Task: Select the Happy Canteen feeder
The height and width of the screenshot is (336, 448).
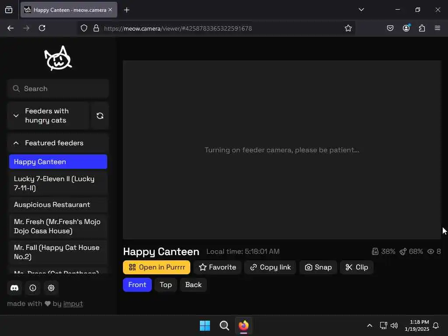Action: click(x=58, y=162)
